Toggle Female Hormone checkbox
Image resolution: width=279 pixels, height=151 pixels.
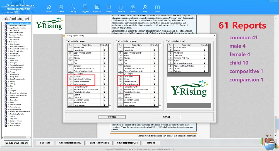coord(155,84)
